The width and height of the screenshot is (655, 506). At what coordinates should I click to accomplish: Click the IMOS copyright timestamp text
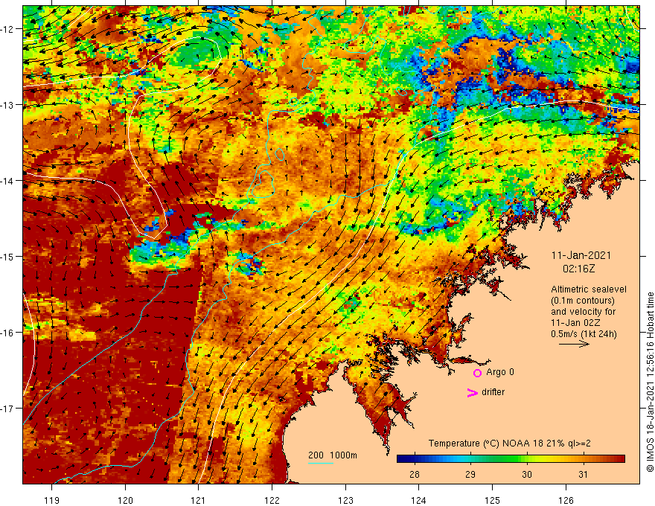coord(650,382)
